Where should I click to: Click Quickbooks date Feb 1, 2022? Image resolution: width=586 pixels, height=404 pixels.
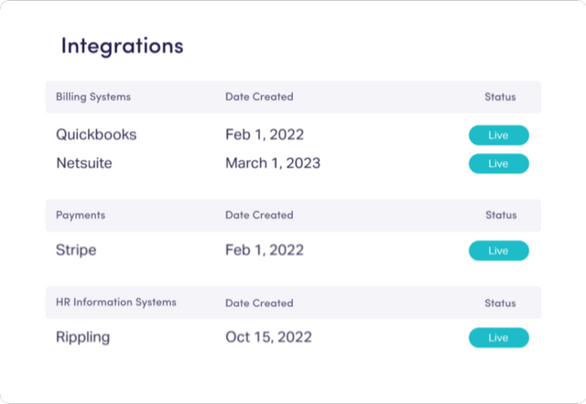pos(265,135)
